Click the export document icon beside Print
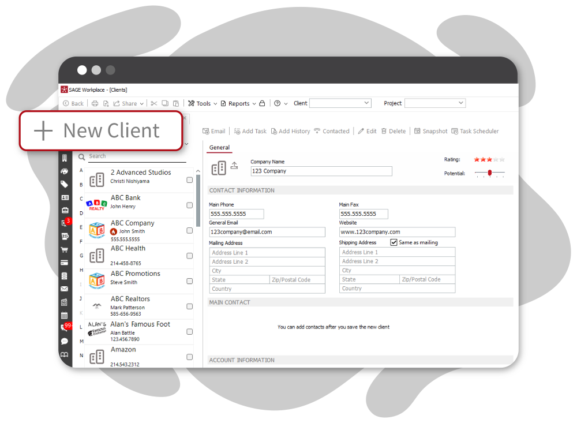This screenshot has height=423, width=577. coord(106,103)
